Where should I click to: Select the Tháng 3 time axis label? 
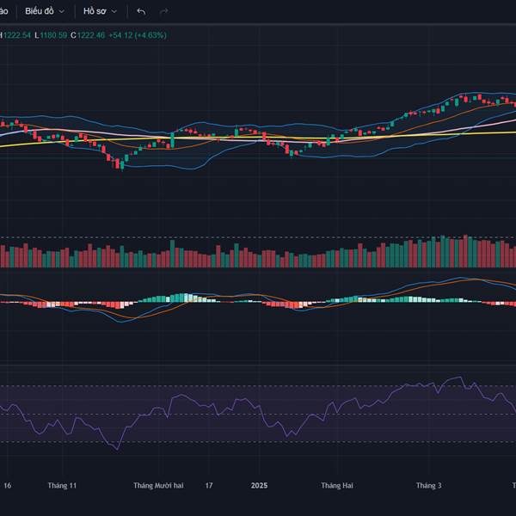[428, 485]
